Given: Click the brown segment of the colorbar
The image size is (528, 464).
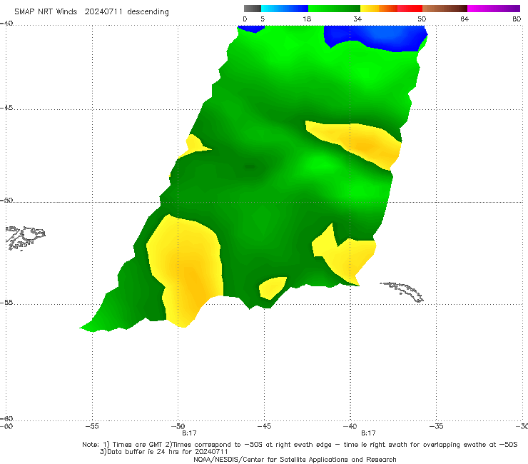Looking at the screenshot, I should pos(445,9).
